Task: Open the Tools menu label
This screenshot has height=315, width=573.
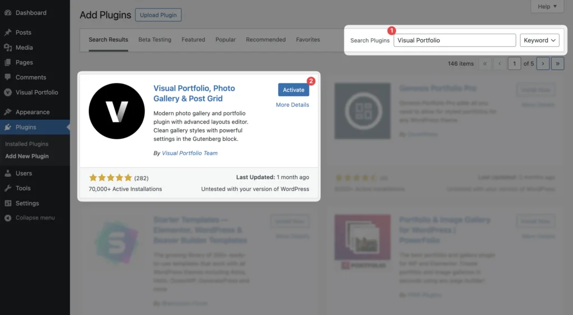Action: pyautogui.click(x=23, y=188)
